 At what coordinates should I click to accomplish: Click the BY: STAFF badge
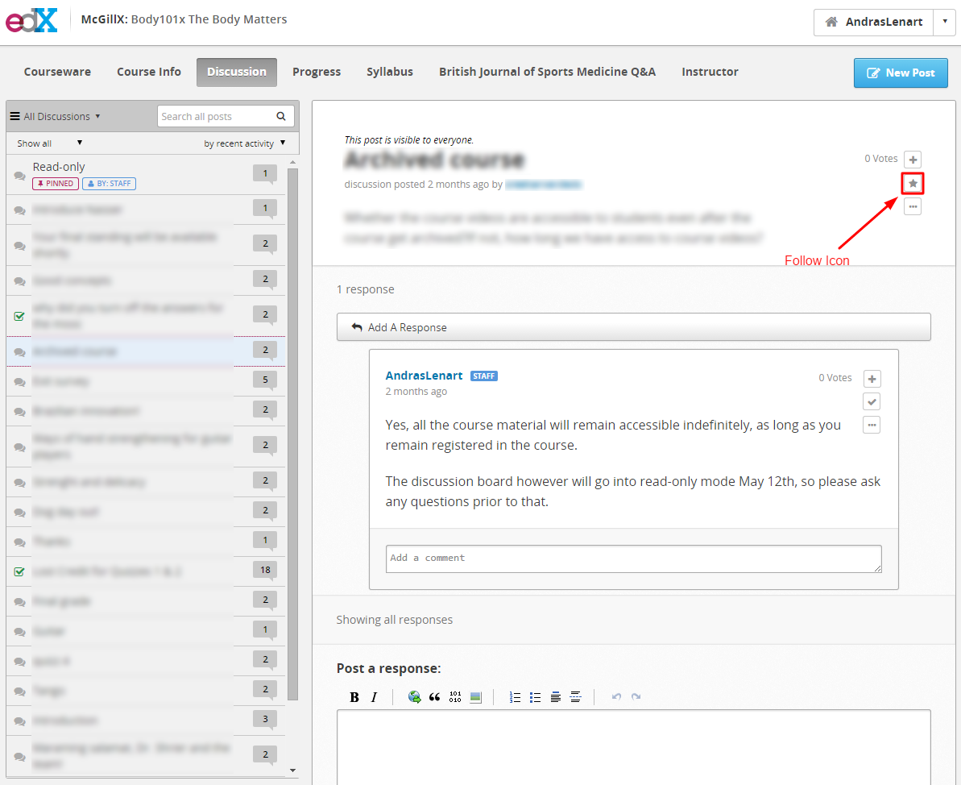tap(109, 184)
